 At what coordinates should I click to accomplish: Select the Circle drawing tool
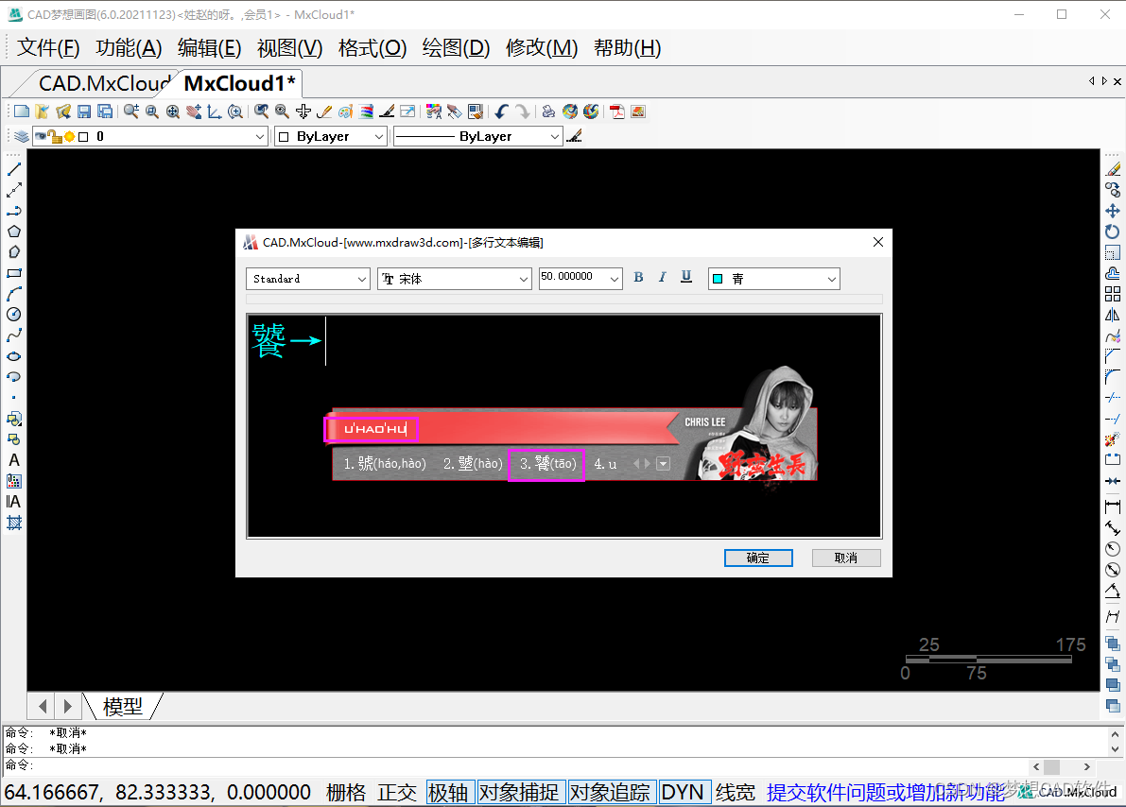click(x=13, y=315)
